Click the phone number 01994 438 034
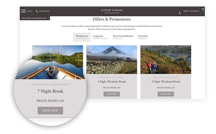Screen dimensions: 216x134 point(44,11)
